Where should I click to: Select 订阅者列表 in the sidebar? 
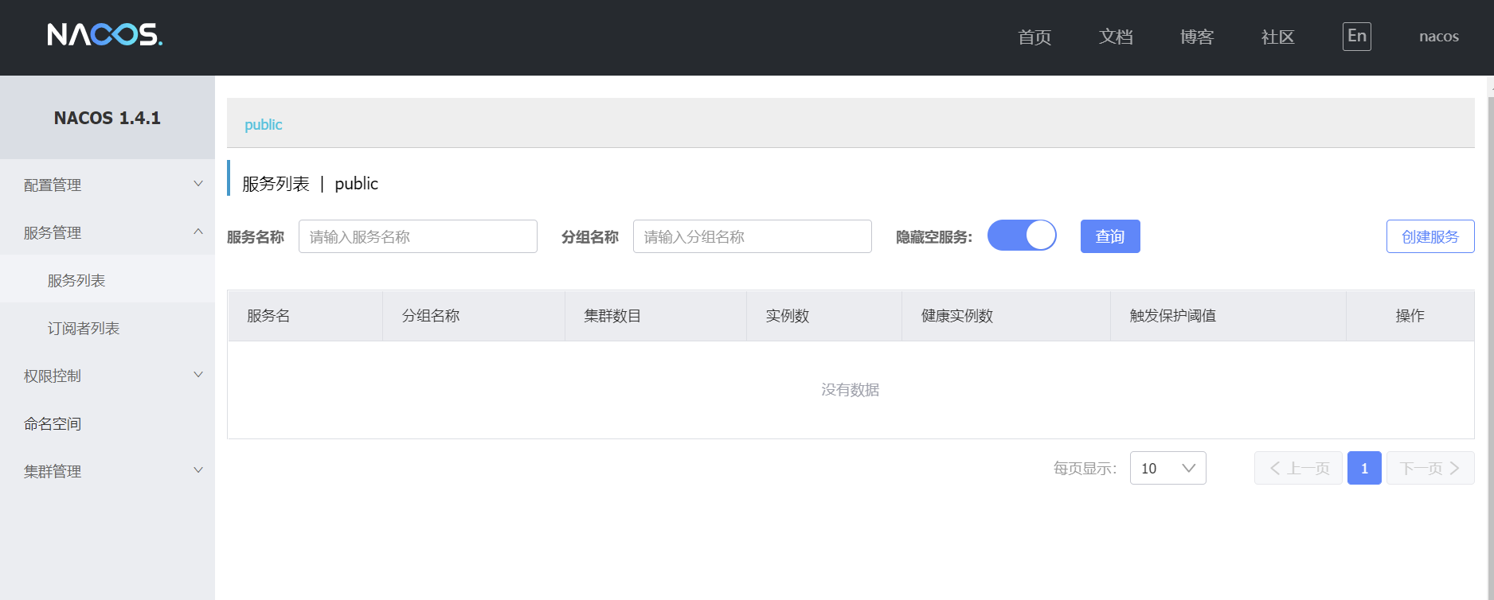[x=108, y=328]
